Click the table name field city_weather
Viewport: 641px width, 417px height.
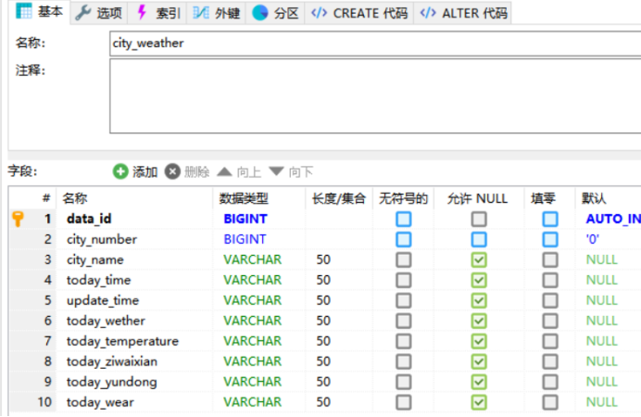pos(375,44)
